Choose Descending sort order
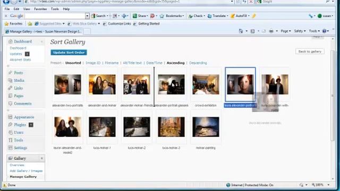 pos(198,63)
